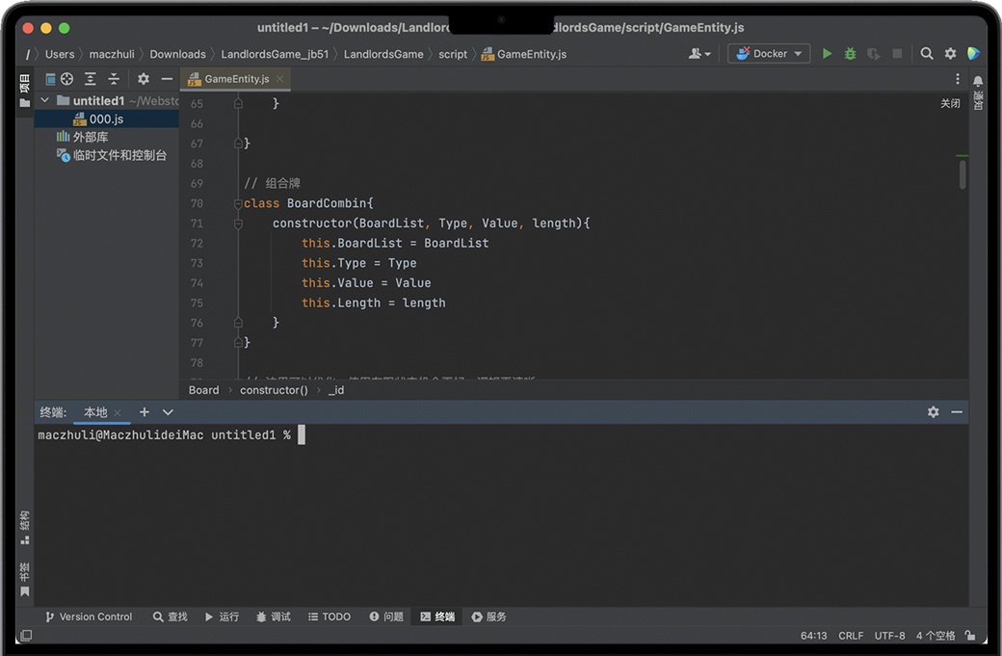Click the locate-file target icon in project panel

tap(67, 79)
